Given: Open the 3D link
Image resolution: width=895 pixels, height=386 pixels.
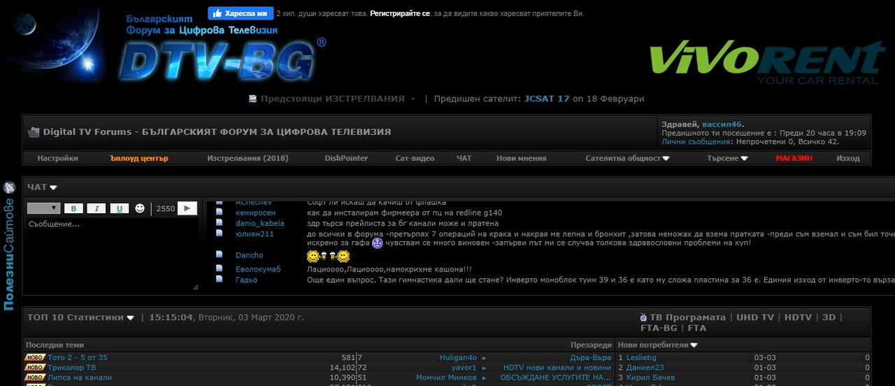Looking at the screenshot, I should (829, 317).
